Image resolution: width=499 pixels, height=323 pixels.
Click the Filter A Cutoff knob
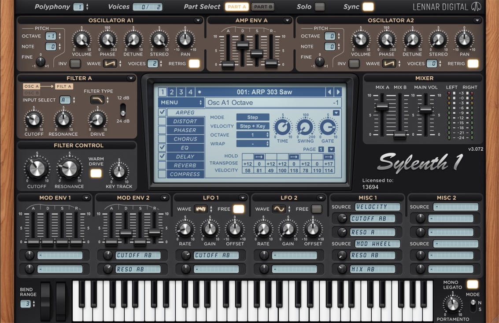34,120
